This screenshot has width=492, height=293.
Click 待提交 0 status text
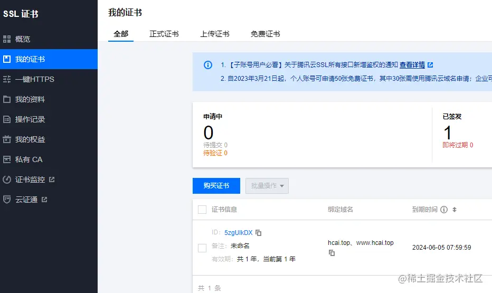click(x=215, y=145)
